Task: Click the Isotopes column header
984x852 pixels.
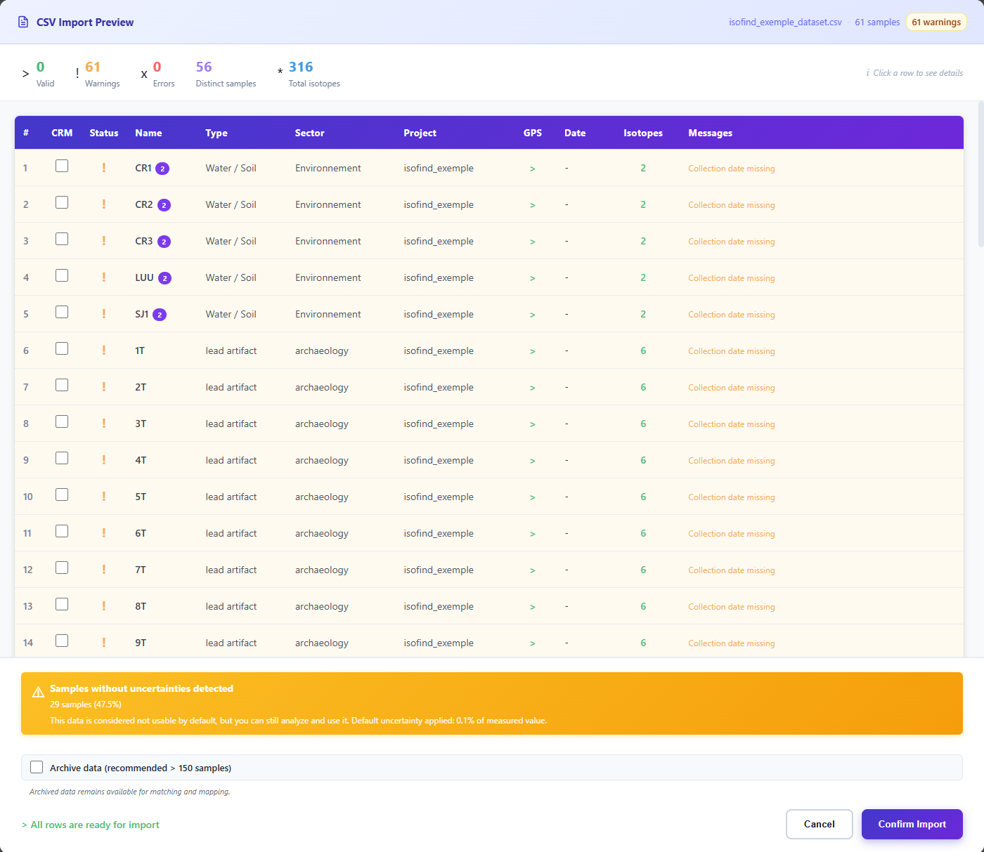Action: pos(642,133)
